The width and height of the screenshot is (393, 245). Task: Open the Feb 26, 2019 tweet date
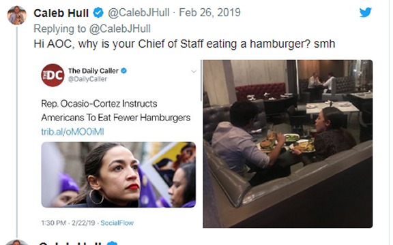209,12
